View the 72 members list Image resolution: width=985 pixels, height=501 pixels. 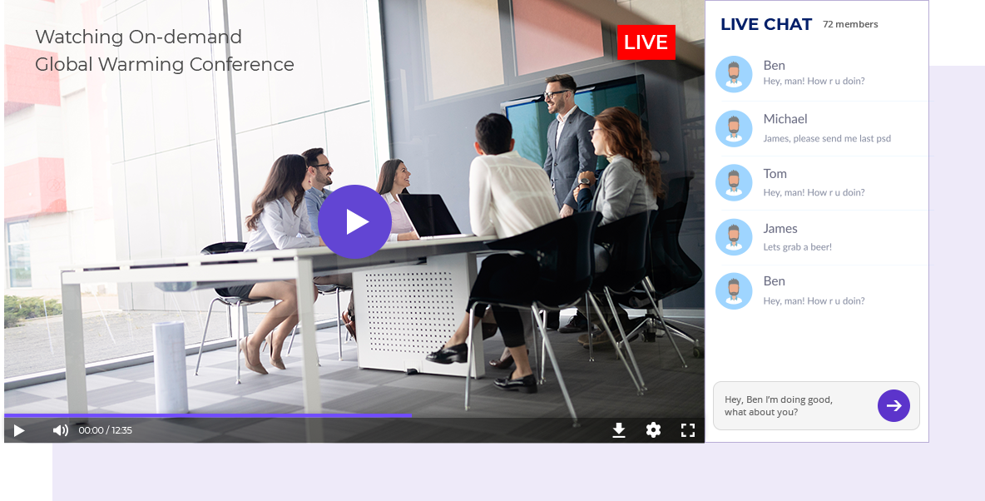[850, 24]
